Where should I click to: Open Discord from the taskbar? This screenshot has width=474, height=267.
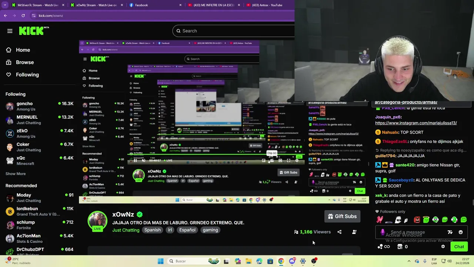pos(292,261)
